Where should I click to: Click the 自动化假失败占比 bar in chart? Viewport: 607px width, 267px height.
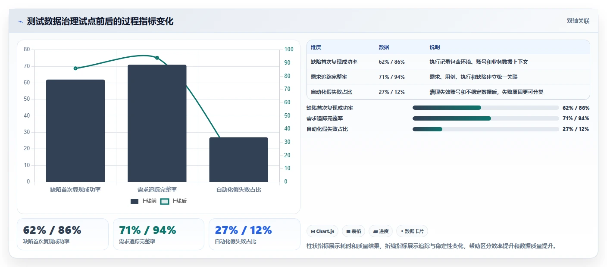[238, 159]
